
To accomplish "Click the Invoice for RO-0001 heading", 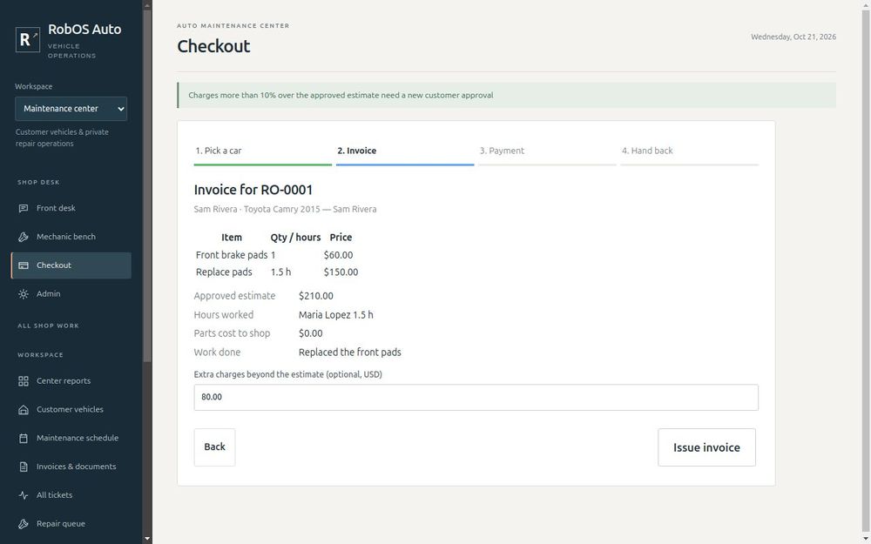I will [x=253, y=190].
